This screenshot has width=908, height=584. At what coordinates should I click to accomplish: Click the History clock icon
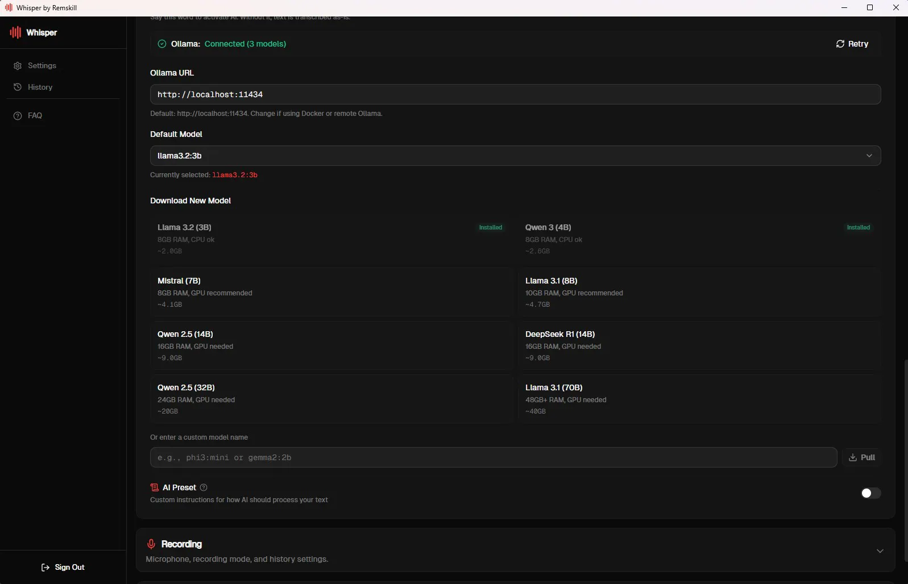point(18,87)
